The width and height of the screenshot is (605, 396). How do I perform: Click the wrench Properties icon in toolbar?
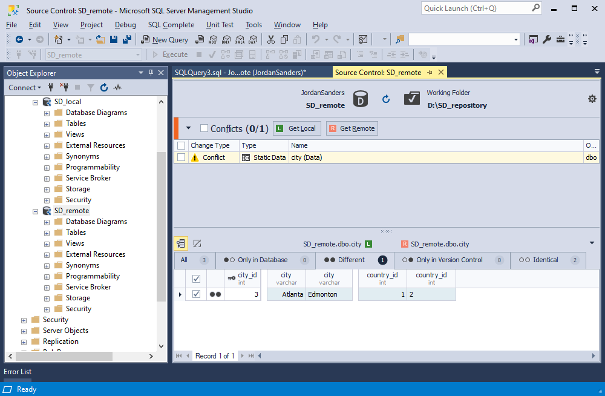pyautogui.click(x=547, y=39)
